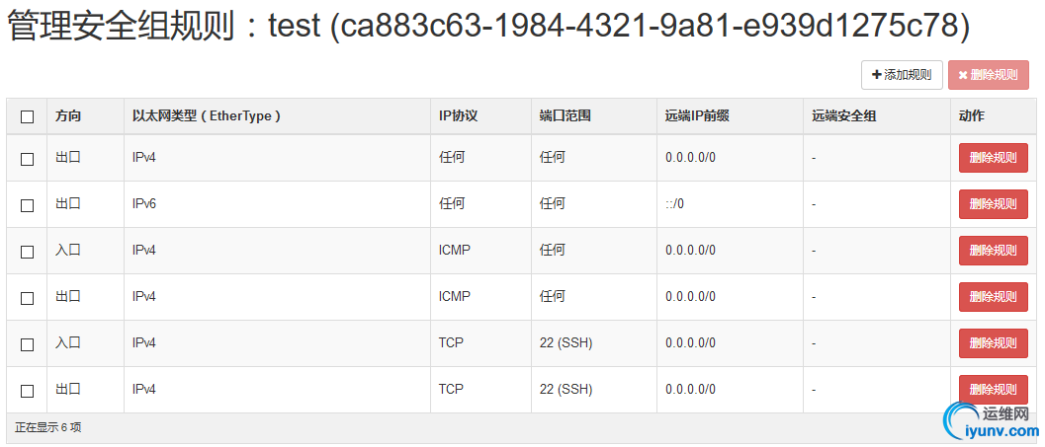The image size is (1045, 447).
Task: Select the checkbox for the ingress ICMP rule
Action: [x=28, y=252]
